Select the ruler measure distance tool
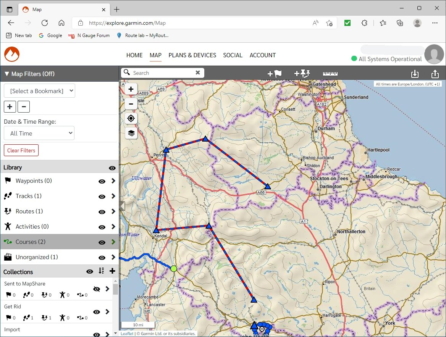The width and height of the screenshot is (446, 337). tap(330, 73)
